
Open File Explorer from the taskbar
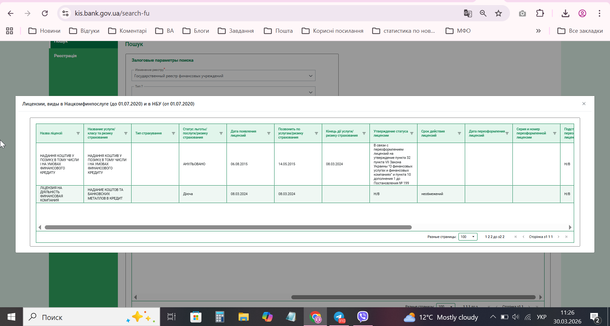pos(243,317)
